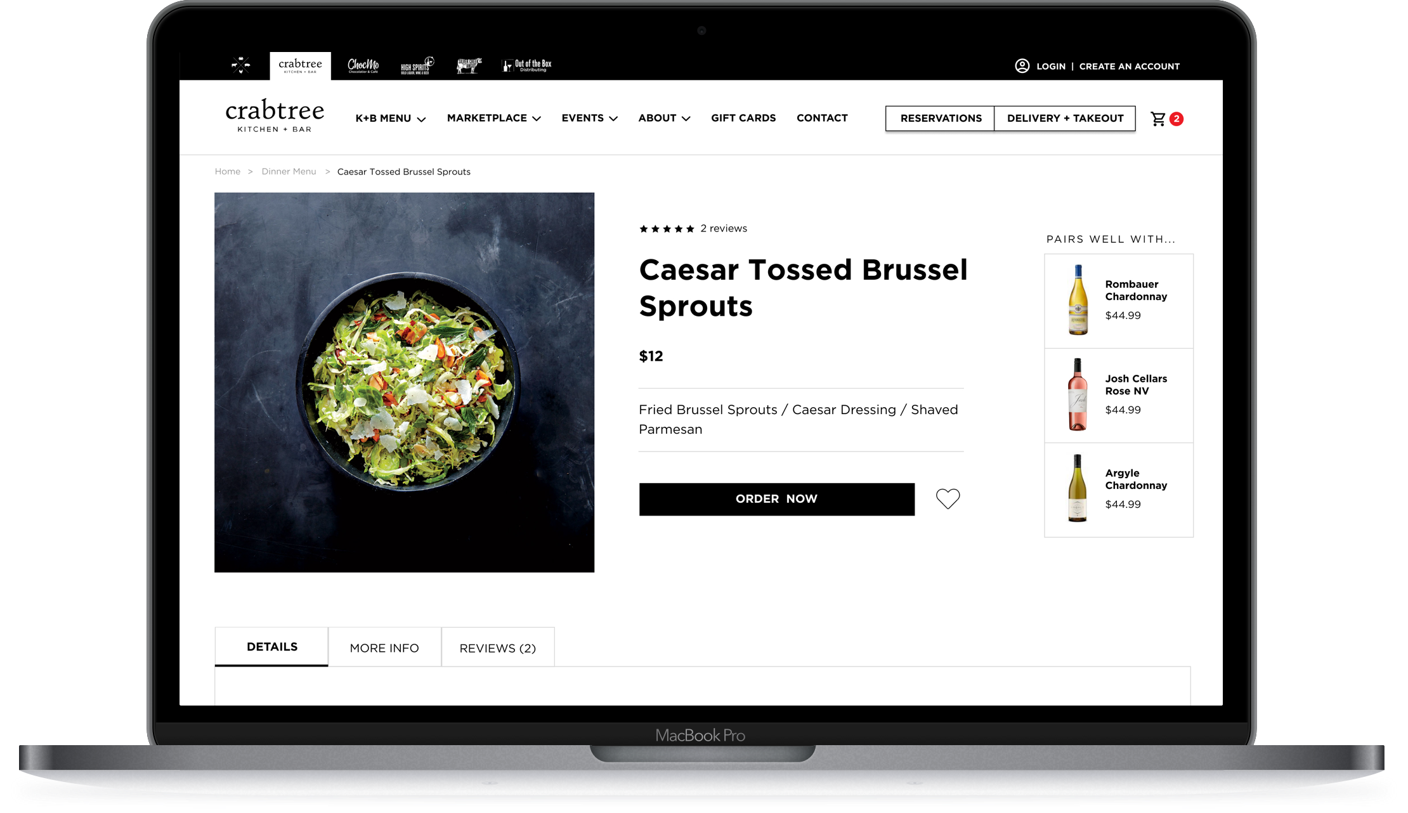
Task: Switch to the More Info tab
Action: tap(384, 647)
